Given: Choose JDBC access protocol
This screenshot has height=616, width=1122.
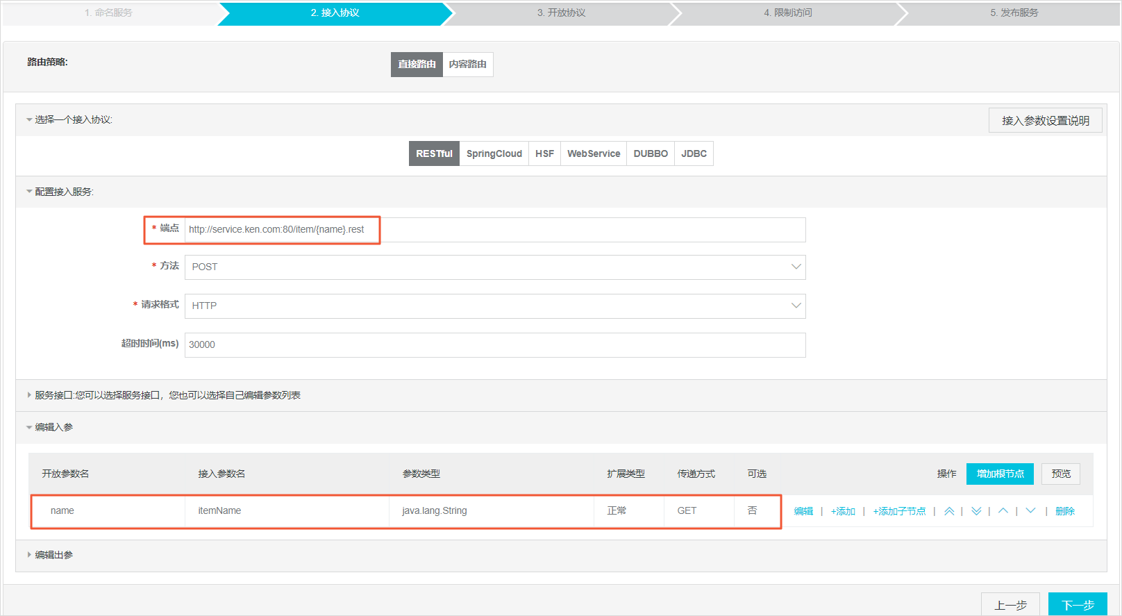Looking at the screenshot, I should click(694, 153).
